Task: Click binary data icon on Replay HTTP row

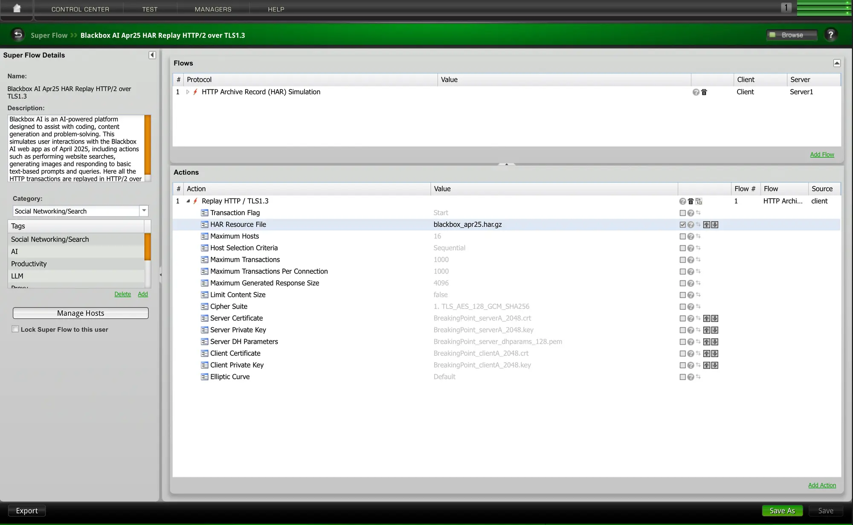Action: click(699, 201)
